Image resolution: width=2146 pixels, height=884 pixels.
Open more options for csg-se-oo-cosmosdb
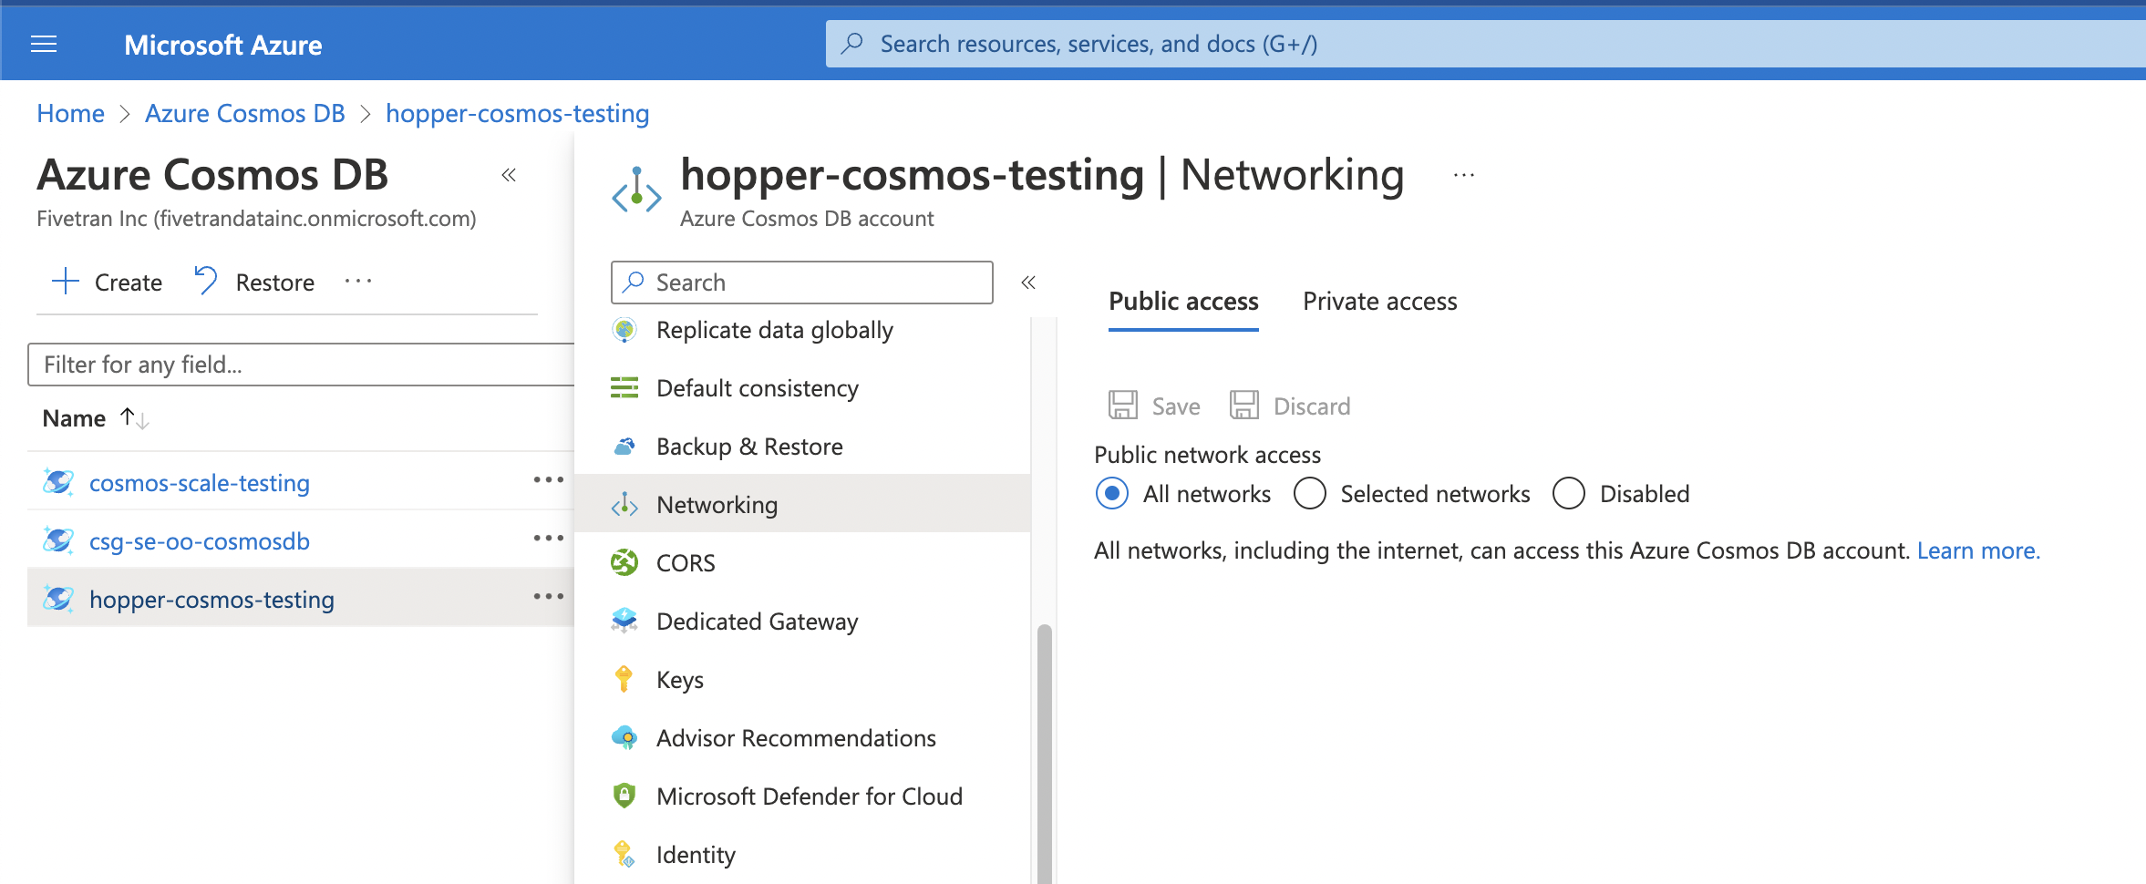tap(549, 539)
